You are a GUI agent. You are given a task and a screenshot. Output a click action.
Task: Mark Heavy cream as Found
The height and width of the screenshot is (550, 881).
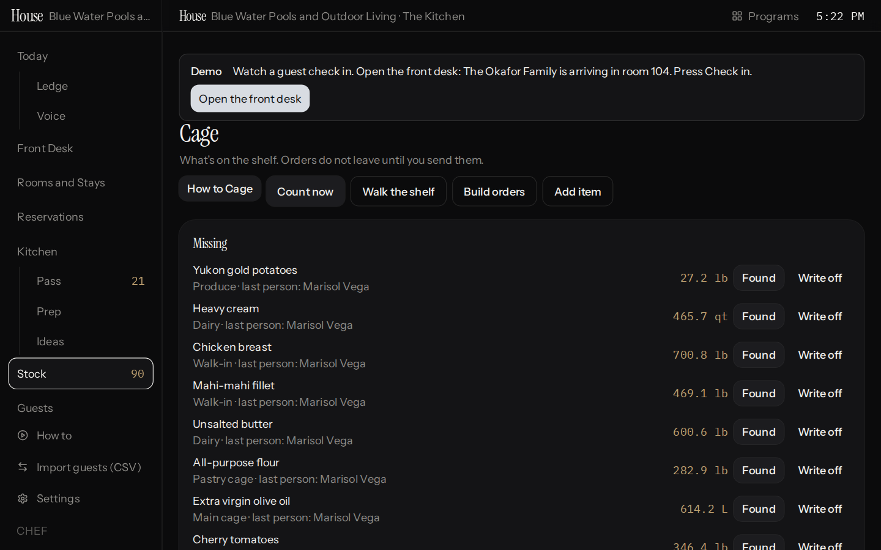coord(759,317)
